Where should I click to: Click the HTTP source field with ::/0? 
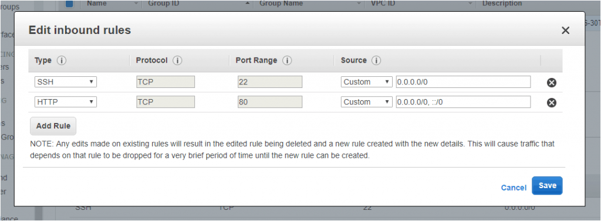tap(464, 102)
